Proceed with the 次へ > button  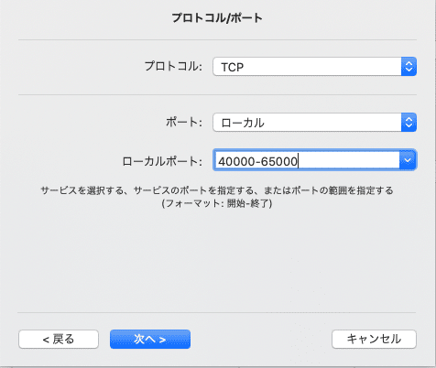pyautogui.click(x=150, y=339)
